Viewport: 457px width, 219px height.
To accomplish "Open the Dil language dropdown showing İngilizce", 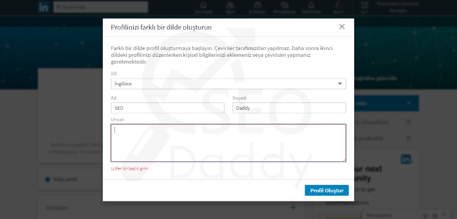I will click(228, 84).
